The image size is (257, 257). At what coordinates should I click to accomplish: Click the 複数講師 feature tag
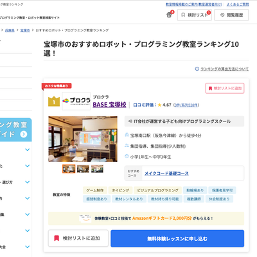point(194,199)
